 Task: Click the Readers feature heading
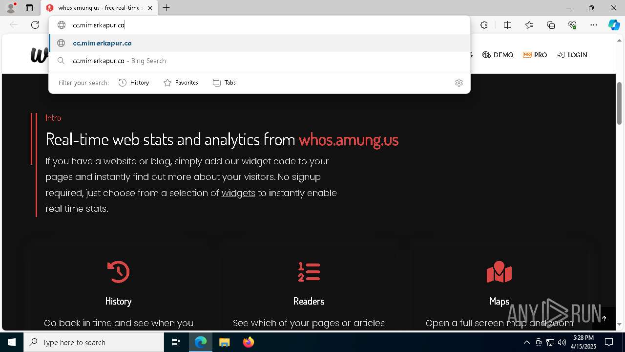coord(309,301)
